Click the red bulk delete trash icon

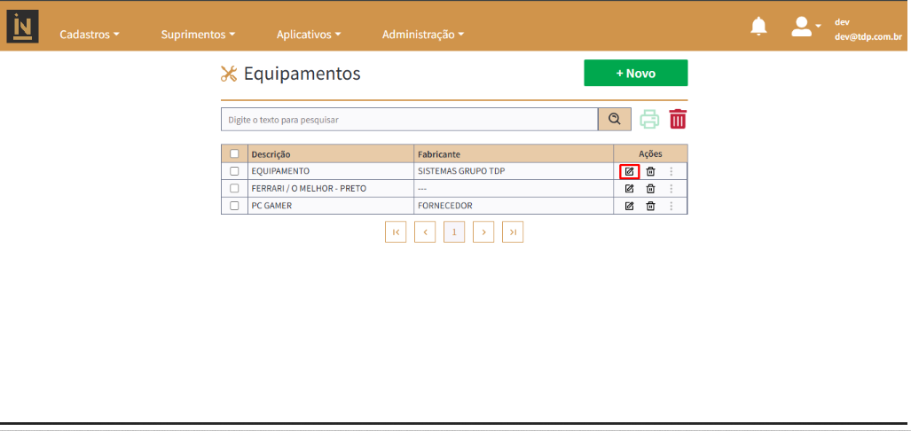click(678, 119)
